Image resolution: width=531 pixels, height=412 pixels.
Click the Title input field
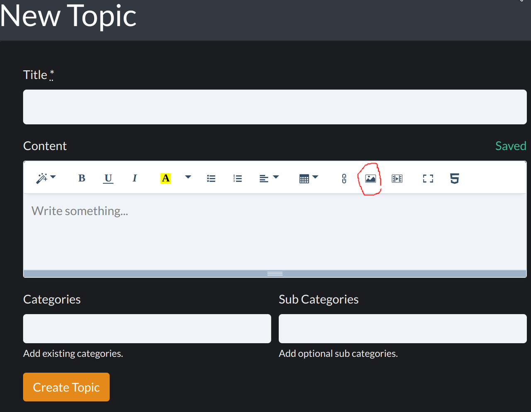click(x=275, y=107)
